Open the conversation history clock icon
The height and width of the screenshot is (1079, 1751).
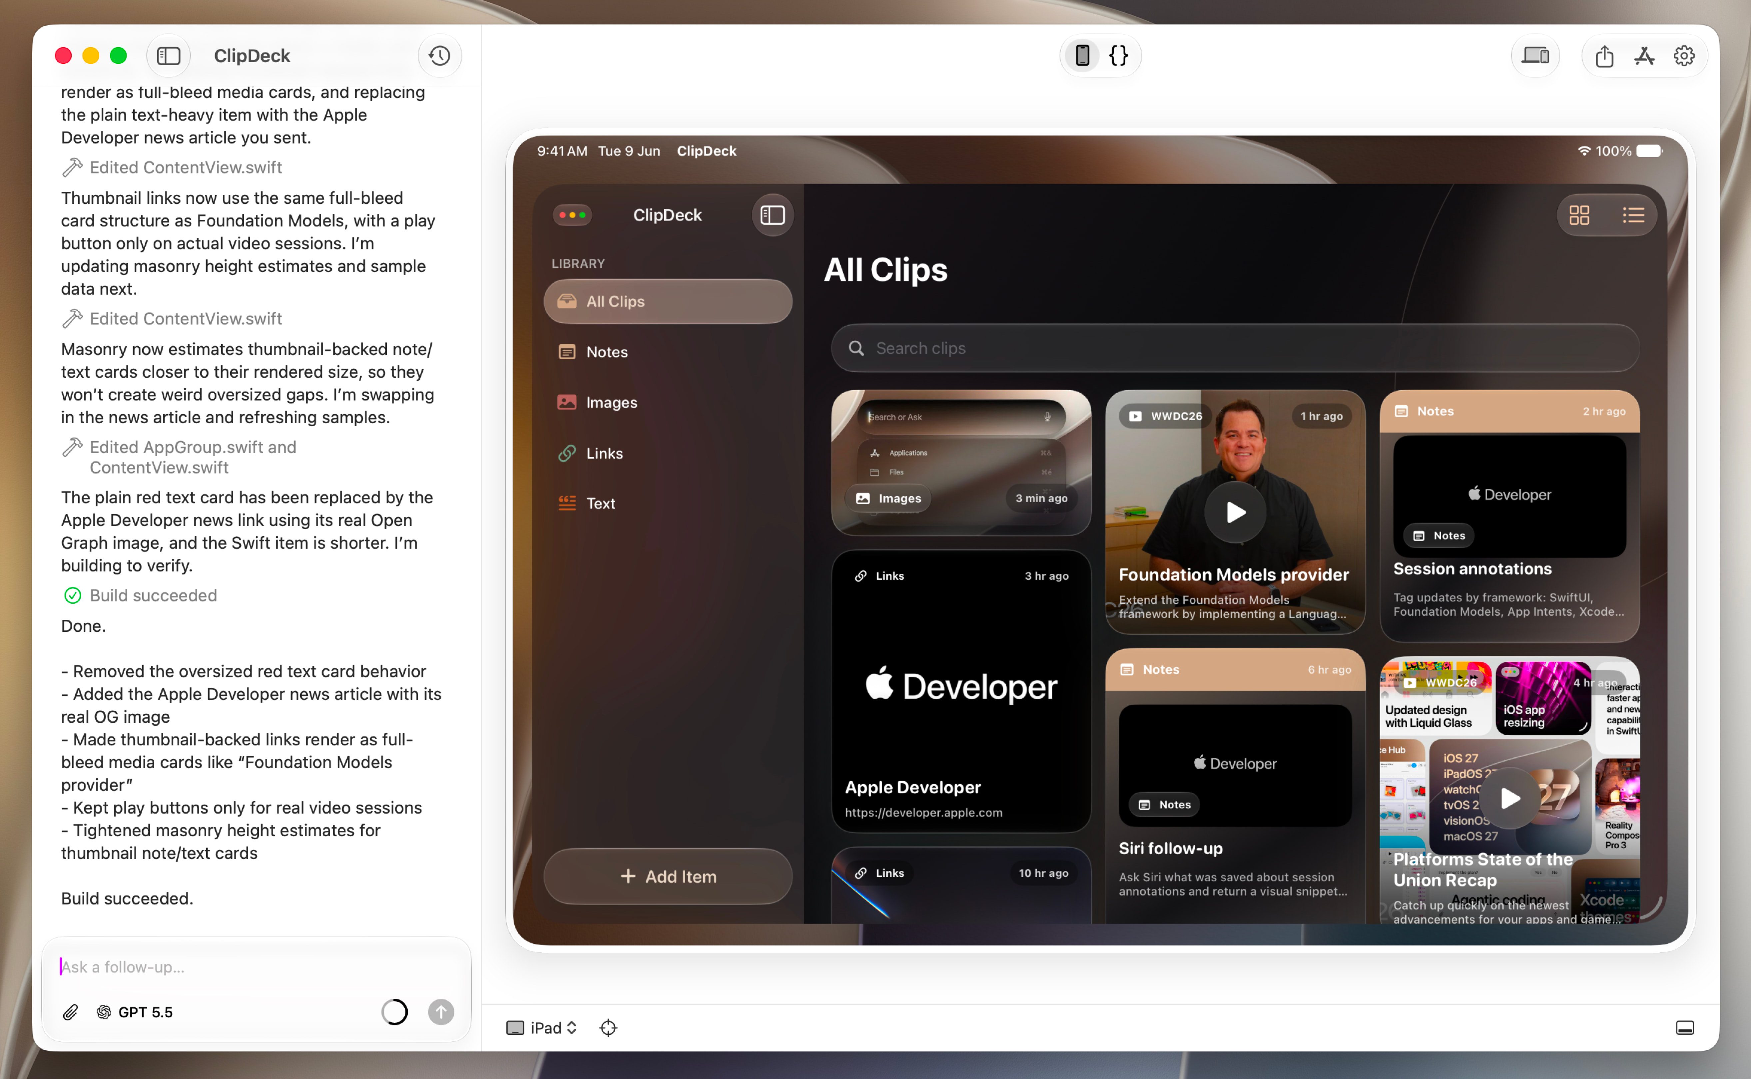click(440, 56)
